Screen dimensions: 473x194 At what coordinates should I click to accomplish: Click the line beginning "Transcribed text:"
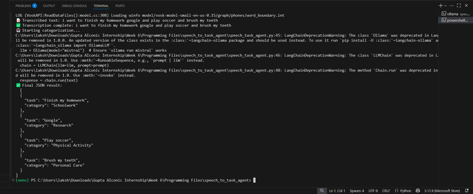point(117,20)
